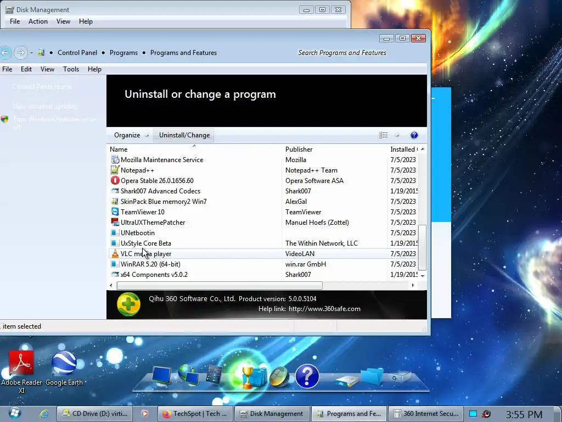Image resolution: width=562 pixels, height=422 pixels.
Task: Select Manuel Hoefs (Zottel) publisher cell
Action: (317, 222)
